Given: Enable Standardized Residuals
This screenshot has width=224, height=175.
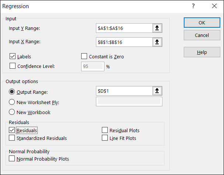Looking at the screenshot, I should 13,138.
